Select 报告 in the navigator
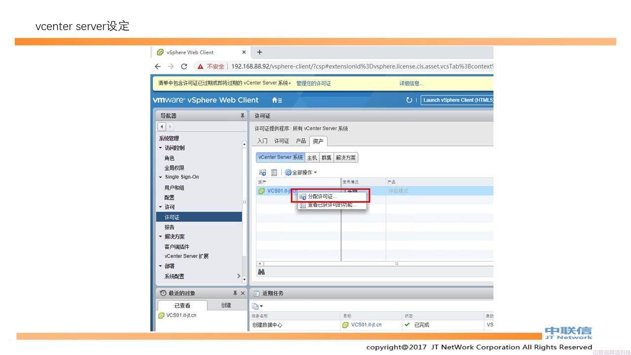631x355 pixels. [x=169, y=227]
